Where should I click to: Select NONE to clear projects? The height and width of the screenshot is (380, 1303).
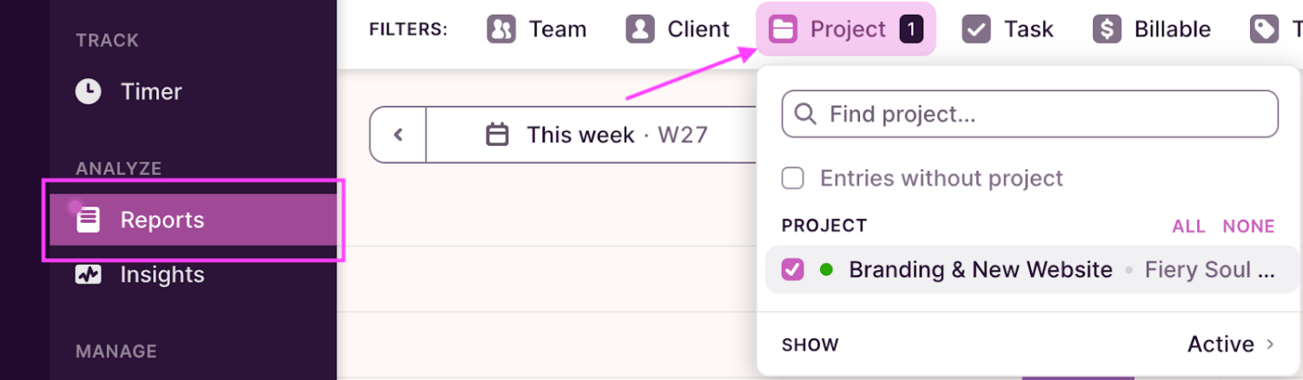click(1248, 226)
